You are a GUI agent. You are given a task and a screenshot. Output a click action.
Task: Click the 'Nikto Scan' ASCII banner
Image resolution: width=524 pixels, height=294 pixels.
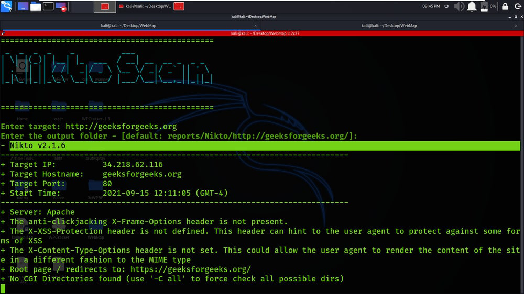107,69
